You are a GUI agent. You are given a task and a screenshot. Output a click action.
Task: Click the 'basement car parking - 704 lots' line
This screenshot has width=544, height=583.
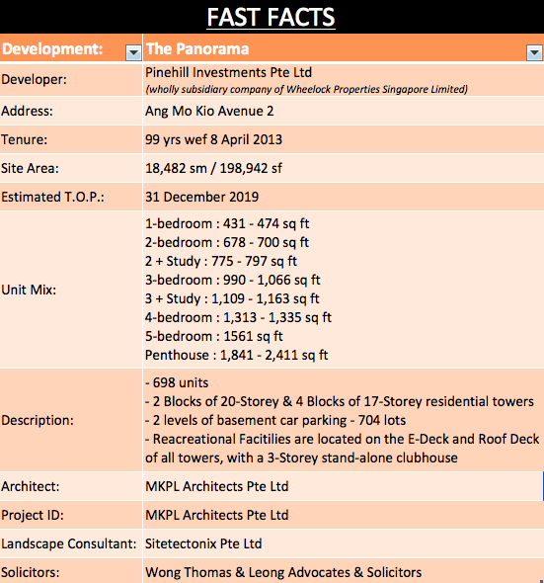pos(275,420)
